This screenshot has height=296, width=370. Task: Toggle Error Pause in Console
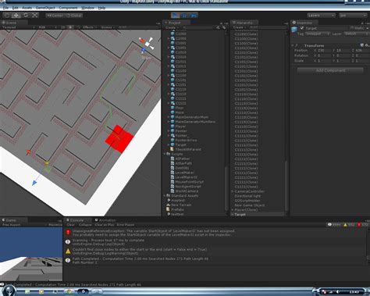coord(126,225)
